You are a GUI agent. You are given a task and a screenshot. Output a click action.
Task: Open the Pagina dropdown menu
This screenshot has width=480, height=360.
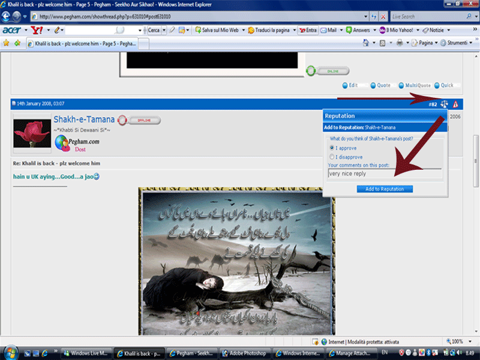[424, 43]
